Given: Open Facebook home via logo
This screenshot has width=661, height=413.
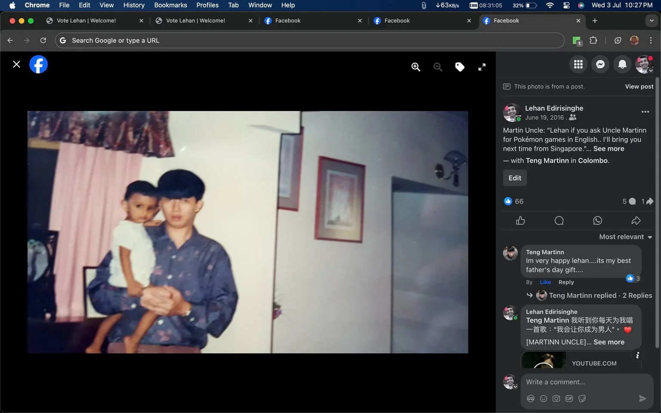Looking at the screenshot, I should coord(38,65).
